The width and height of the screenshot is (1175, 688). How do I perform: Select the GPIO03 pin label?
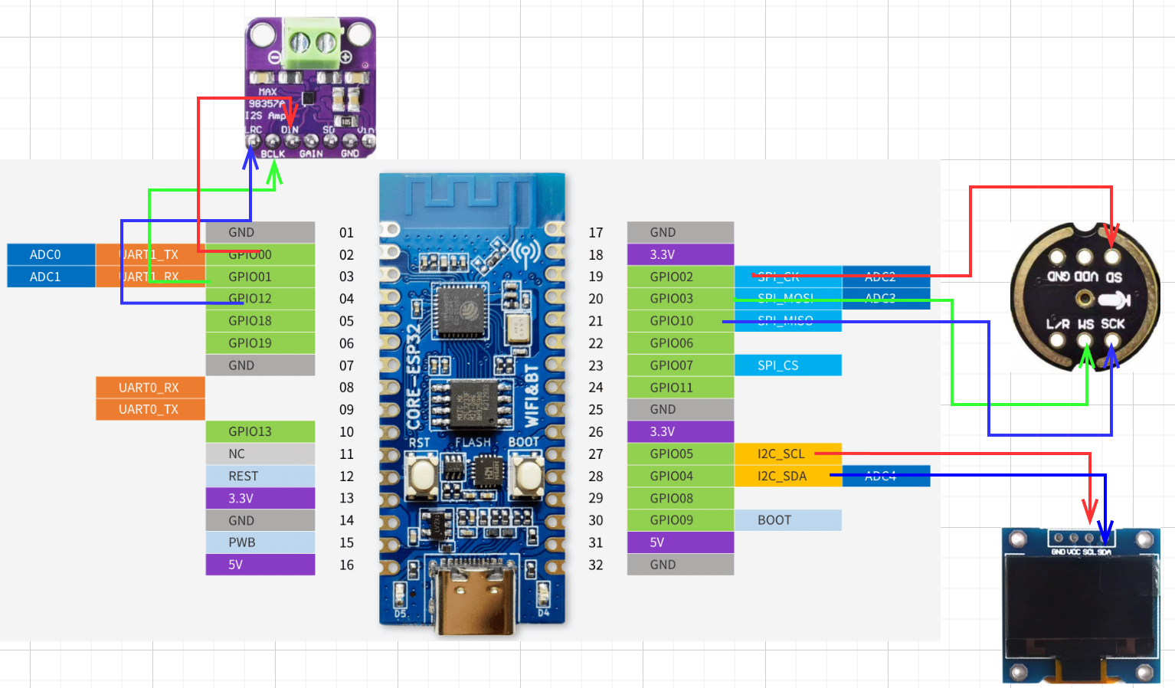coord(680,299)
